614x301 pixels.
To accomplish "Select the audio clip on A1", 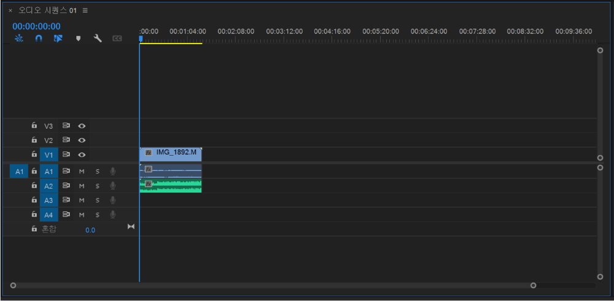I will pyautogui.click(x=171, y=171).
